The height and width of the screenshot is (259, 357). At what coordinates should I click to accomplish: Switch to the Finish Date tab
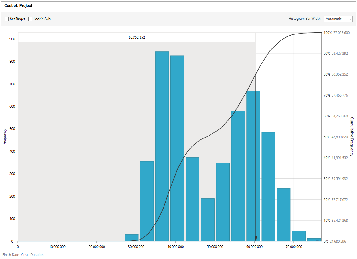pos(11,254)
